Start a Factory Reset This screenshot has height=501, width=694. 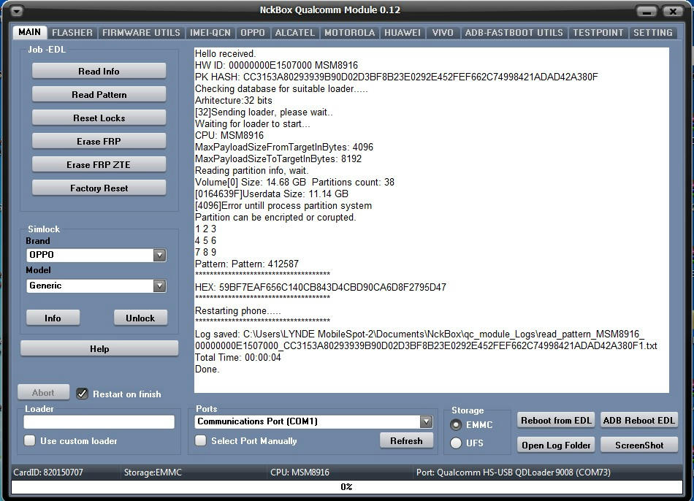98,188
